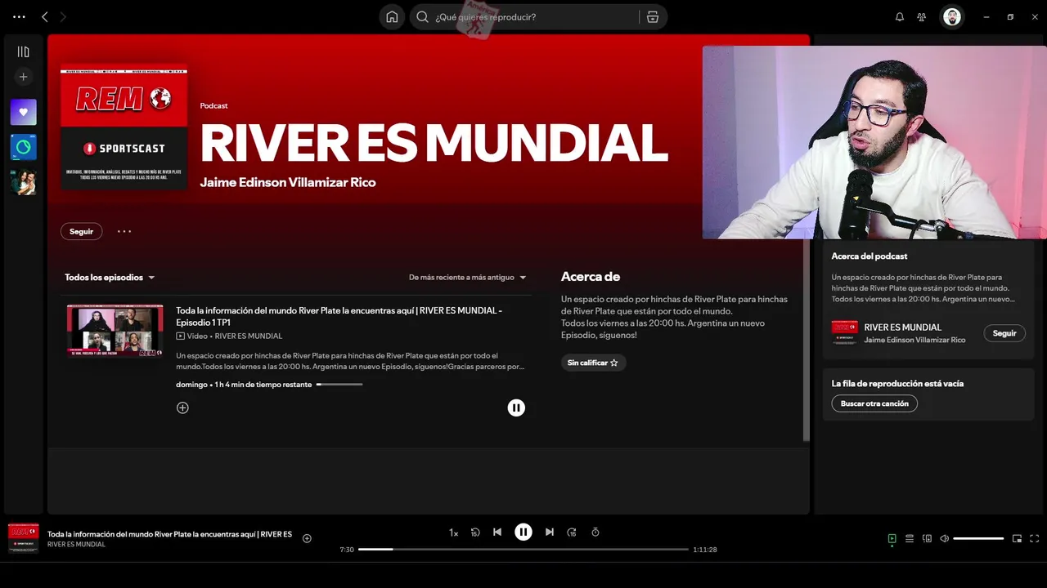Open the three-dot app menu in title bar

point(20,16)
